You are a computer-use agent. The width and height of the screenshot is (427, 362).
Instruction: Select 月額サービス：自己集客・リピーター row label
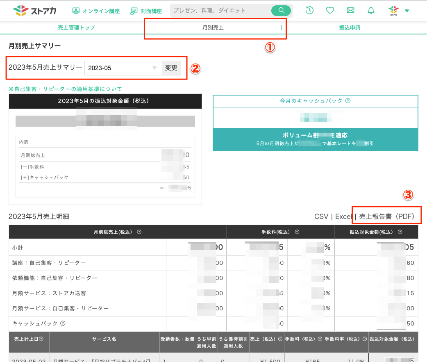tap(61, 308)
